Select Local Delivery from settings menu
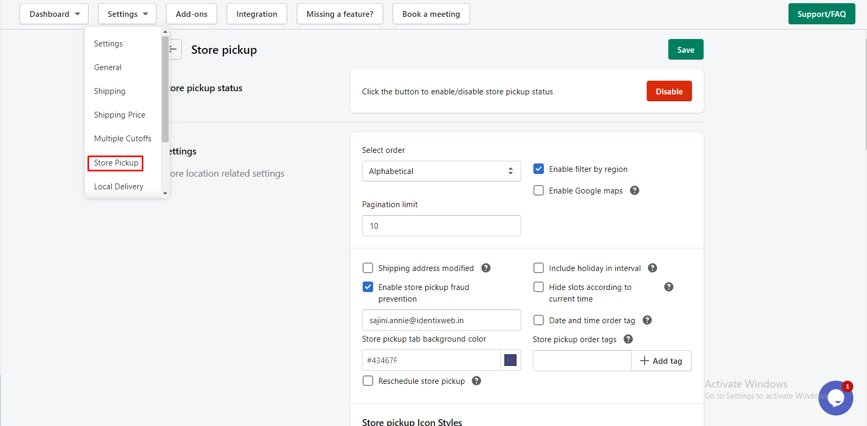The height and width of the screenshot is (426, 867). tap(119, 187)
